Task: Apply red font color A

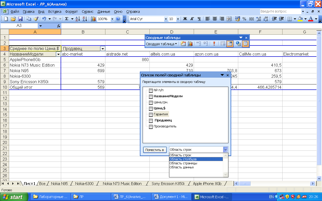Action: point(310,19)
